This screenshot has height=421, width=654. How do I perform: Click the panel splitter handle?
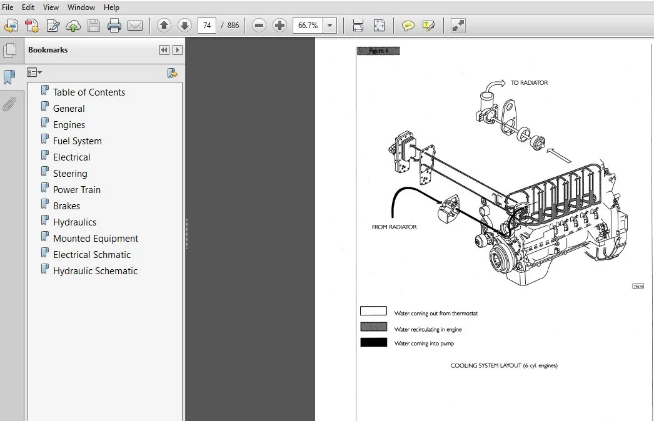188,234
